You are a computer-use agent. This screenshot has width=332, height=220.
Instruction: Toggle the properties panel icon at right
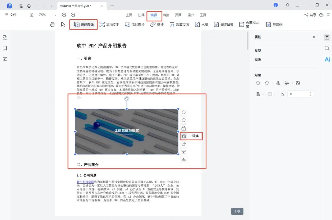pos(327,37)
